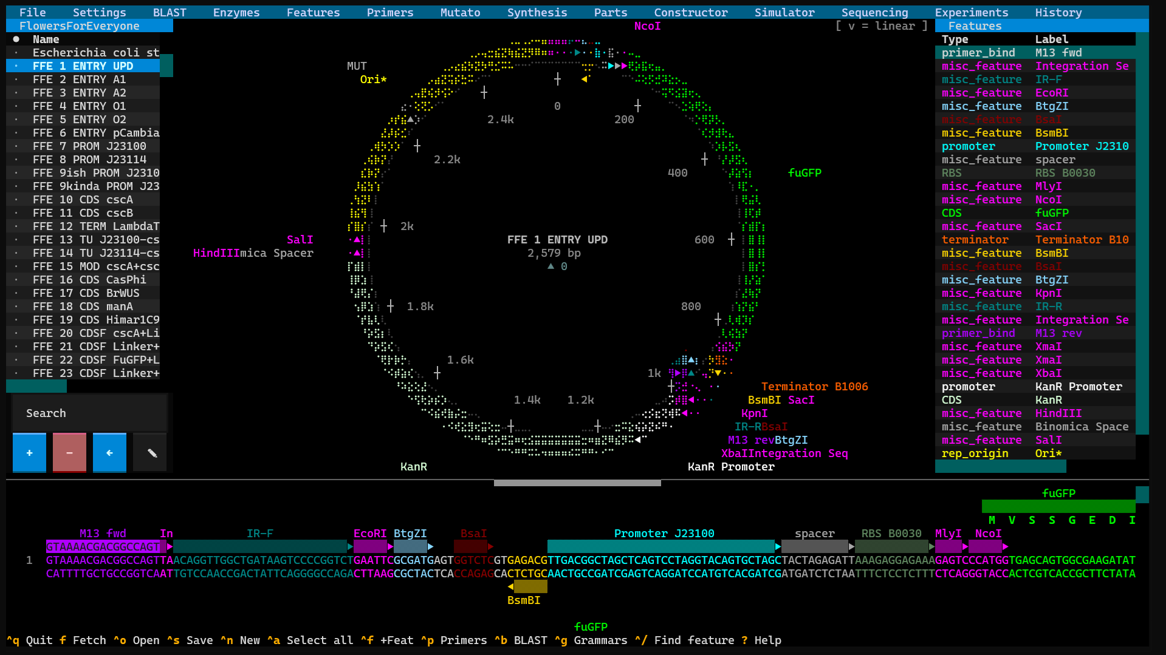Click the green fuGFP feature bar
Screen dimensions: 1166x655
(x=1058, y=506)
